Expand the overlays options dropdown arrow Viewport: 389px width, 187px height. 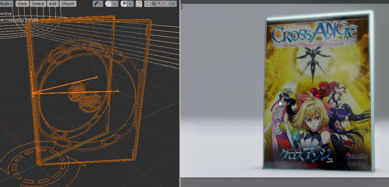pyautogui.click(x=130, y=4)
